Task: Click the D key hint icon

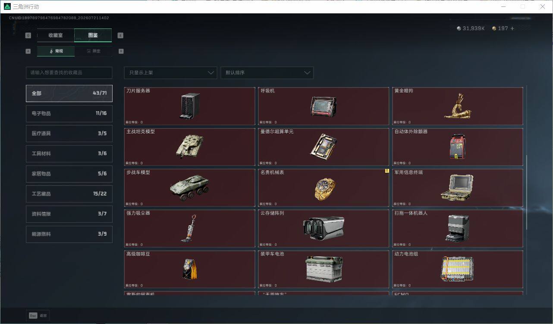Action: [121, 51]
